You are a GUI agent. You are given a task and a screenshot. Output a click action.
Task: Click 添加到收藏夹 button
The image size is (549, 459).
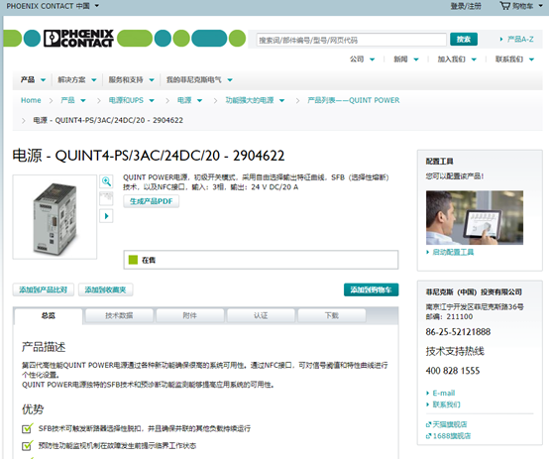[x=105, y=289]
